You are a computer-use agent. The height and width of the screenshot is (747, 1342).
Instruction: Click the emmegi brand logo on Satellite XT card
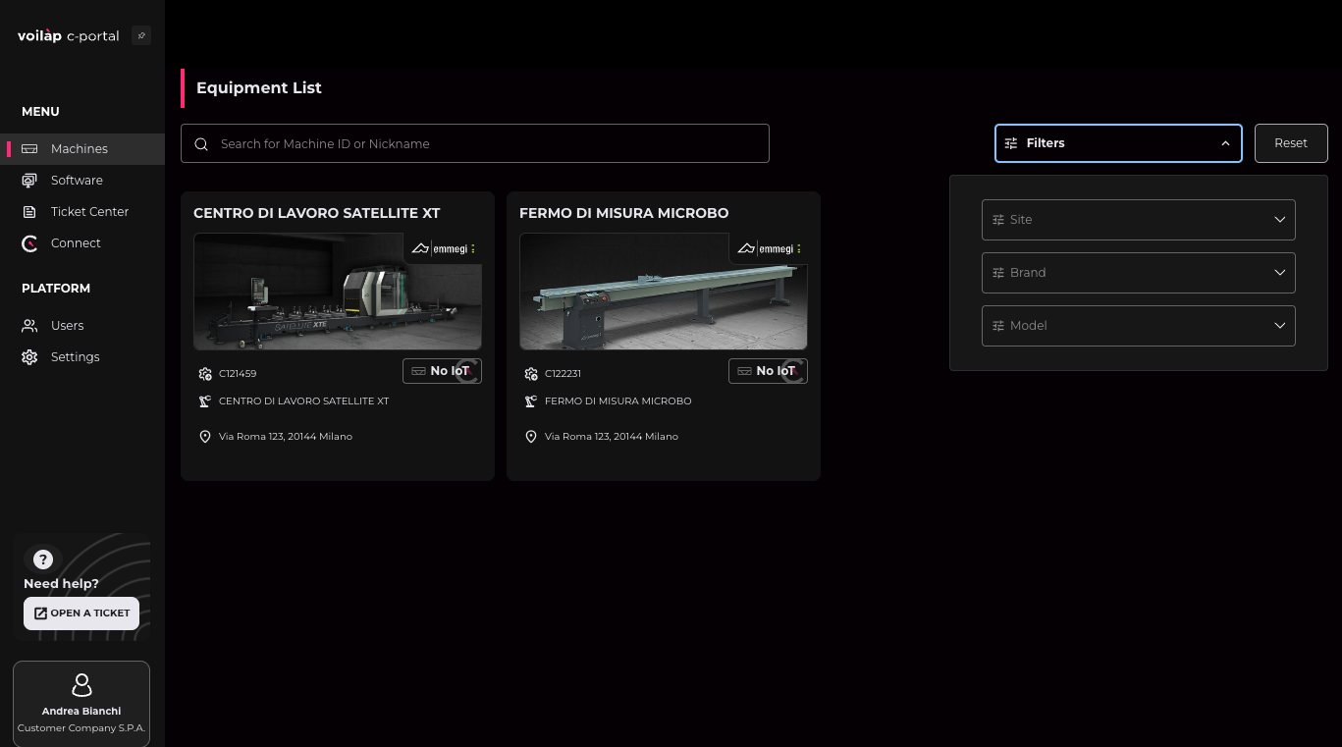pos(444,248)
